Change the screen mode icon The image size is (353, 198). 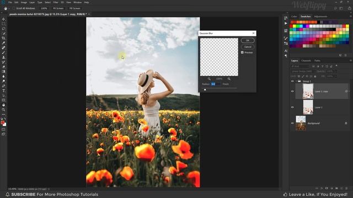coord(4,134)
